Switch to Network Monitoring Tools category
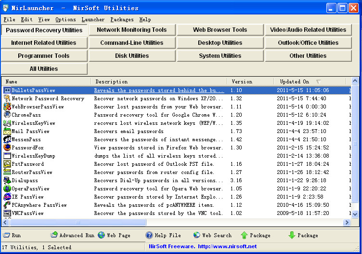Viewport: 362px width, 254px height. (x=132, y=30)
